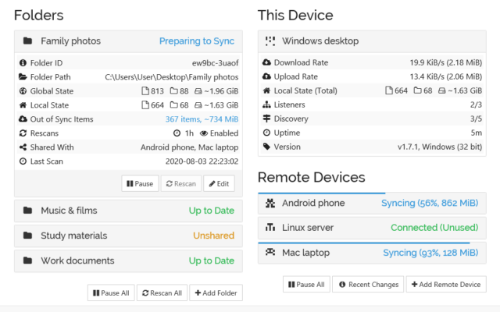The image size is (500, 312).
Task: Click the Connected (Unused) status text
Action: (x=434, y=228)
